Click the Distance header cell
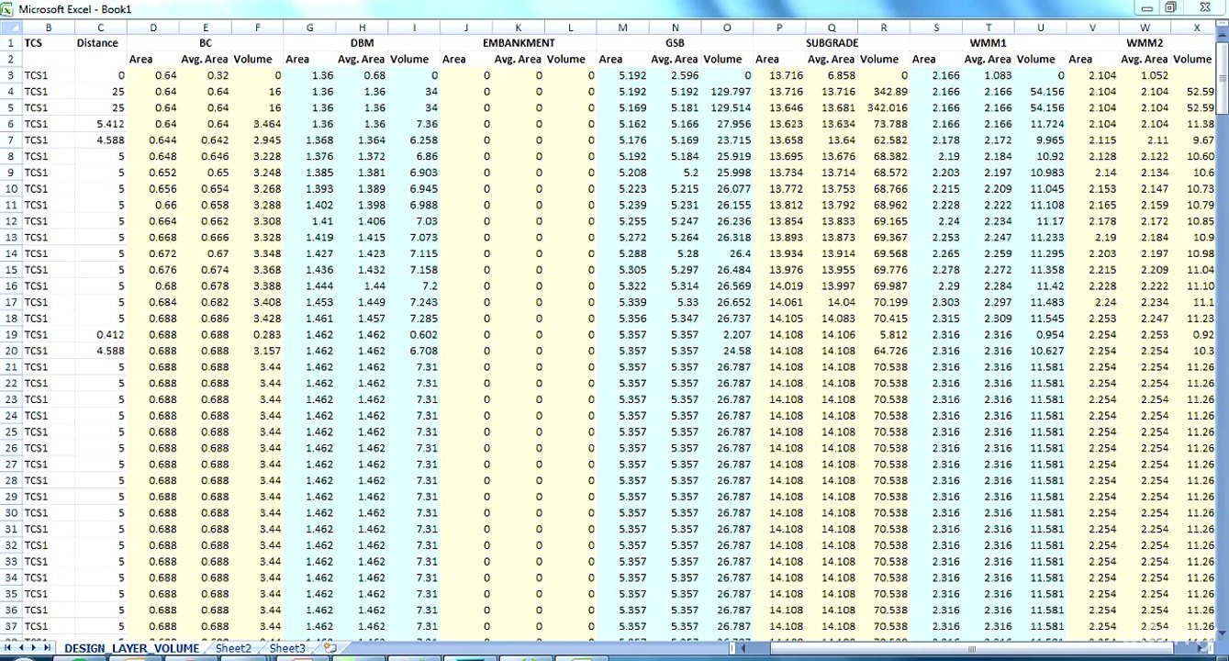Image resolution: width=1229 pixels, height=661 pixels. click(97, 43)
